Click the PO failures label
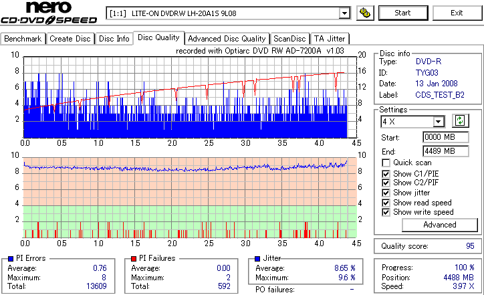The width and height of the screenshot is (484, 295). point(275,290)
